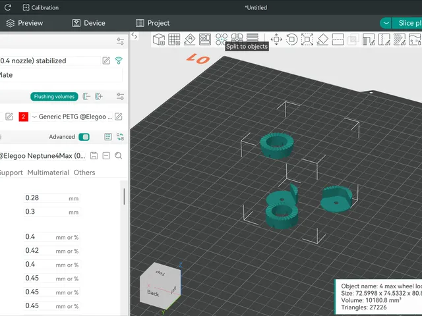
Task: Open the Cut tool
Action: [338, 39]
